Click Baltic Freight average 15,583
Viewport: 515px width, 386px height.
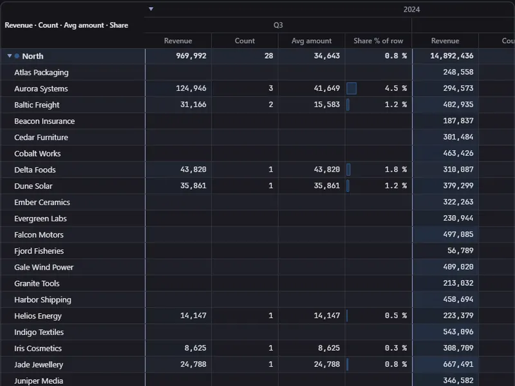327,104
